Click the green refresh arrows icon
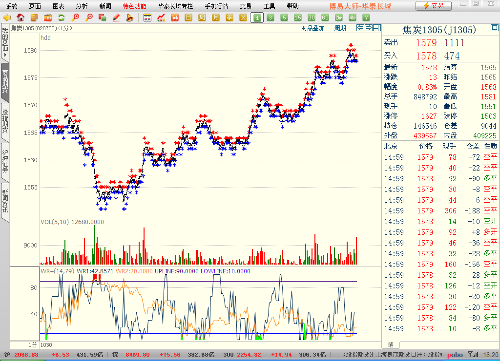 [62, 18]
